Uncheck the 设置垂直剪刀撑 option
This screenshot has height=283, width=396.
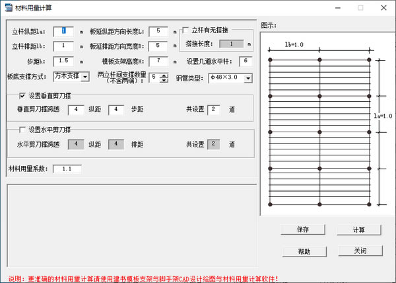coord(22,96)
